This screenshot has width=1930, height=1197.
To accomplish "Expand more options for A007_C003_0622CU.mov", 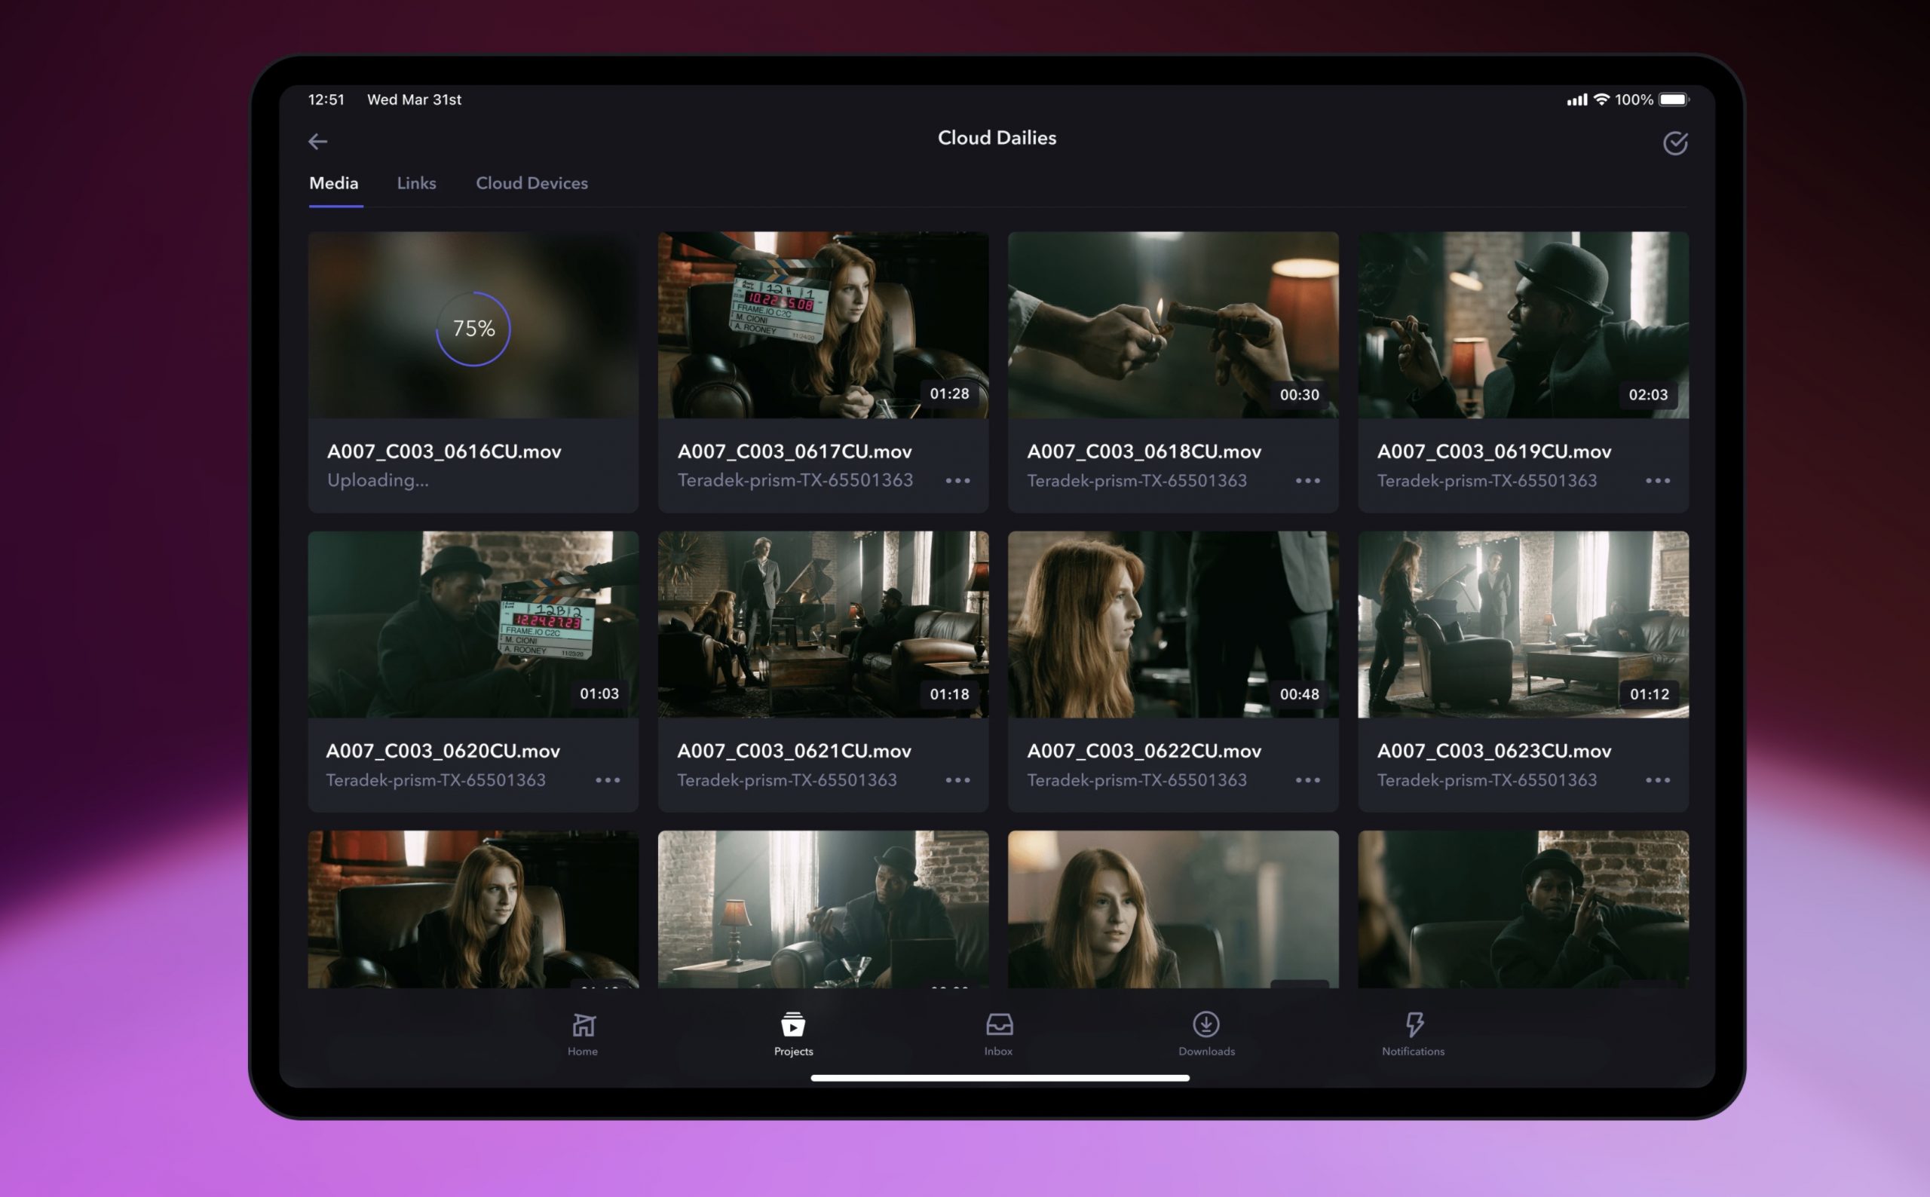I will pyautogui.click(x=1307, y=780).
